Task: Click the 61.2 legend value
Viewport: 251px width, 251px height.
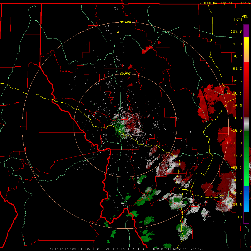Action: 237,69
